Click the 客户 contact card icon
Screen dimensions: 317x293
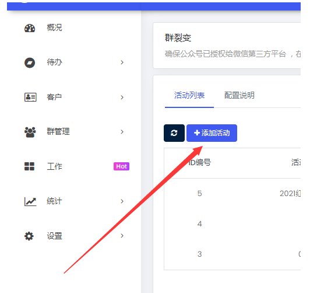pyautogui.click(x=30, y=97)
